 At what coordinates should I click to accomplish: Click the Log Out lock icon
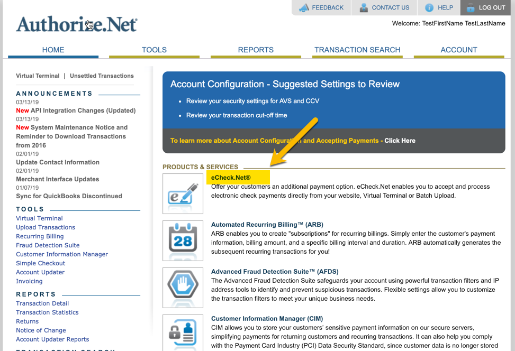click(471, 7)
